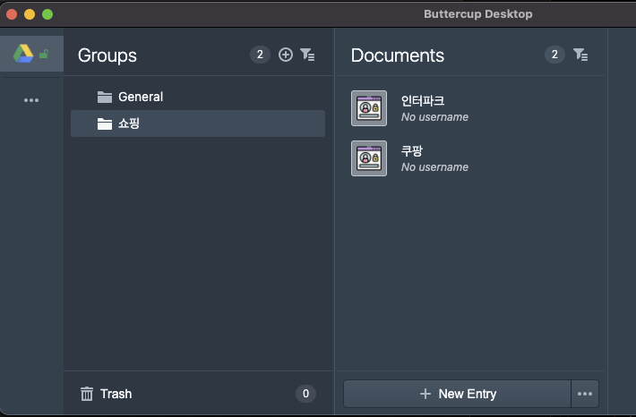Click the 인터파크 entry login icon

click(369, 108)
